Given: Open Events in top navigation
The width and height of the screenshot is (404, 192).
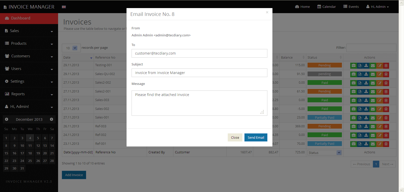Looking at the screenshot, I should (351, 7).
